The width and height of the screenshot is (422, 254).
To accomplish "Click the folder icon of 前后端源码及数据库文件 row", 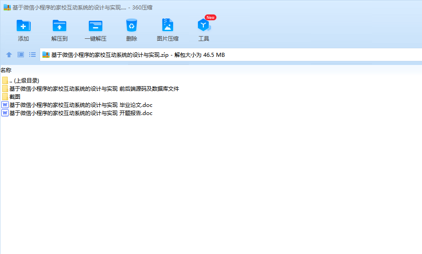I will click(5, 88).
